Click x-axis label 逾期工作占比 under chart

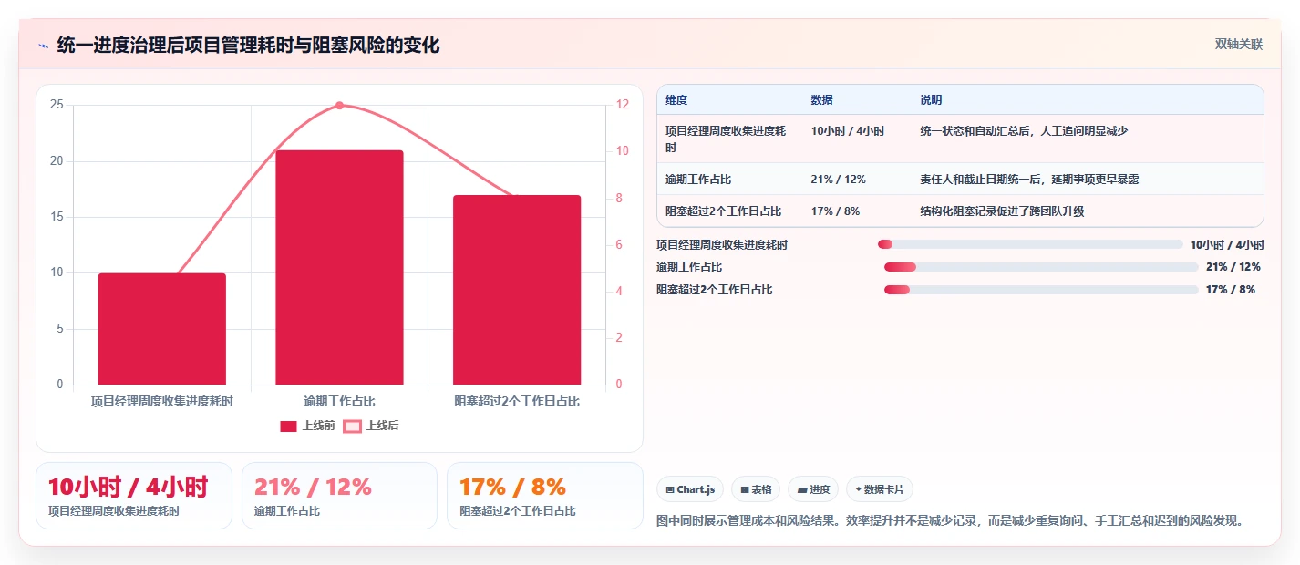click(x=339, y=401)
